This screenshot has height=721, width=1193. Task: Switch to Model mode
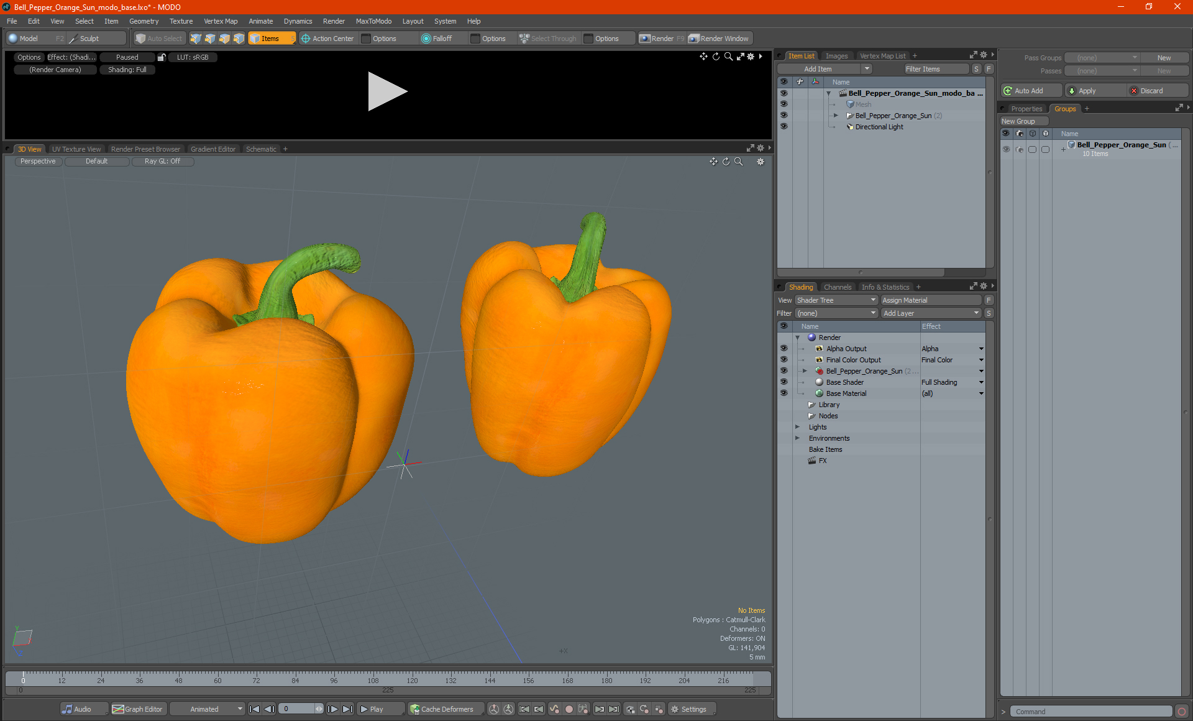(x=29, y=39)
